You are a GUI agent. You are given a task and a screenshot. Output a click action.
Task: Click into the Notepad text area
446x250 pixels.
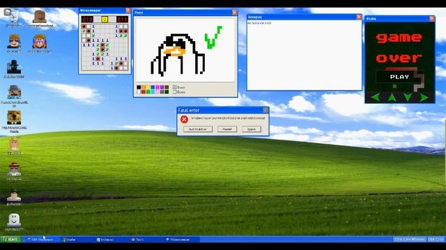pos(304,55)
